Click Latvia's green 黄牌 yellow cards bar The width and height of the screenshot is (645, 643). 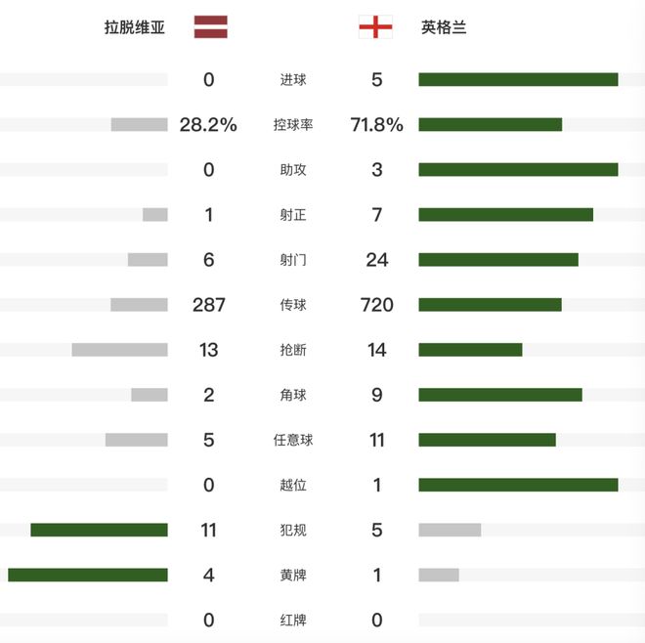[88, 575]
